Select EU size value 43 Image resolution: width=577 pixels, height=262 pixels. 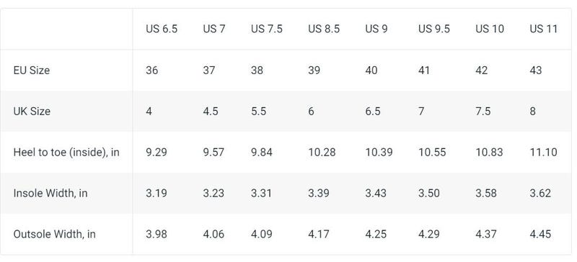pos(536,71)
